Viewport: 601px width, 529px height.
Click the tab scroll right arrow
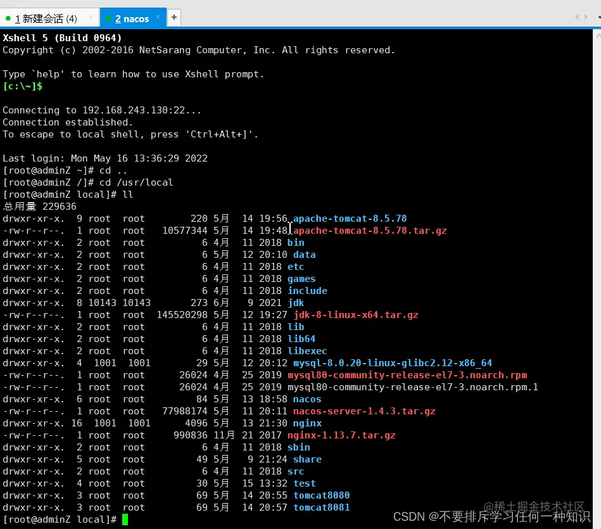(586, 17)
